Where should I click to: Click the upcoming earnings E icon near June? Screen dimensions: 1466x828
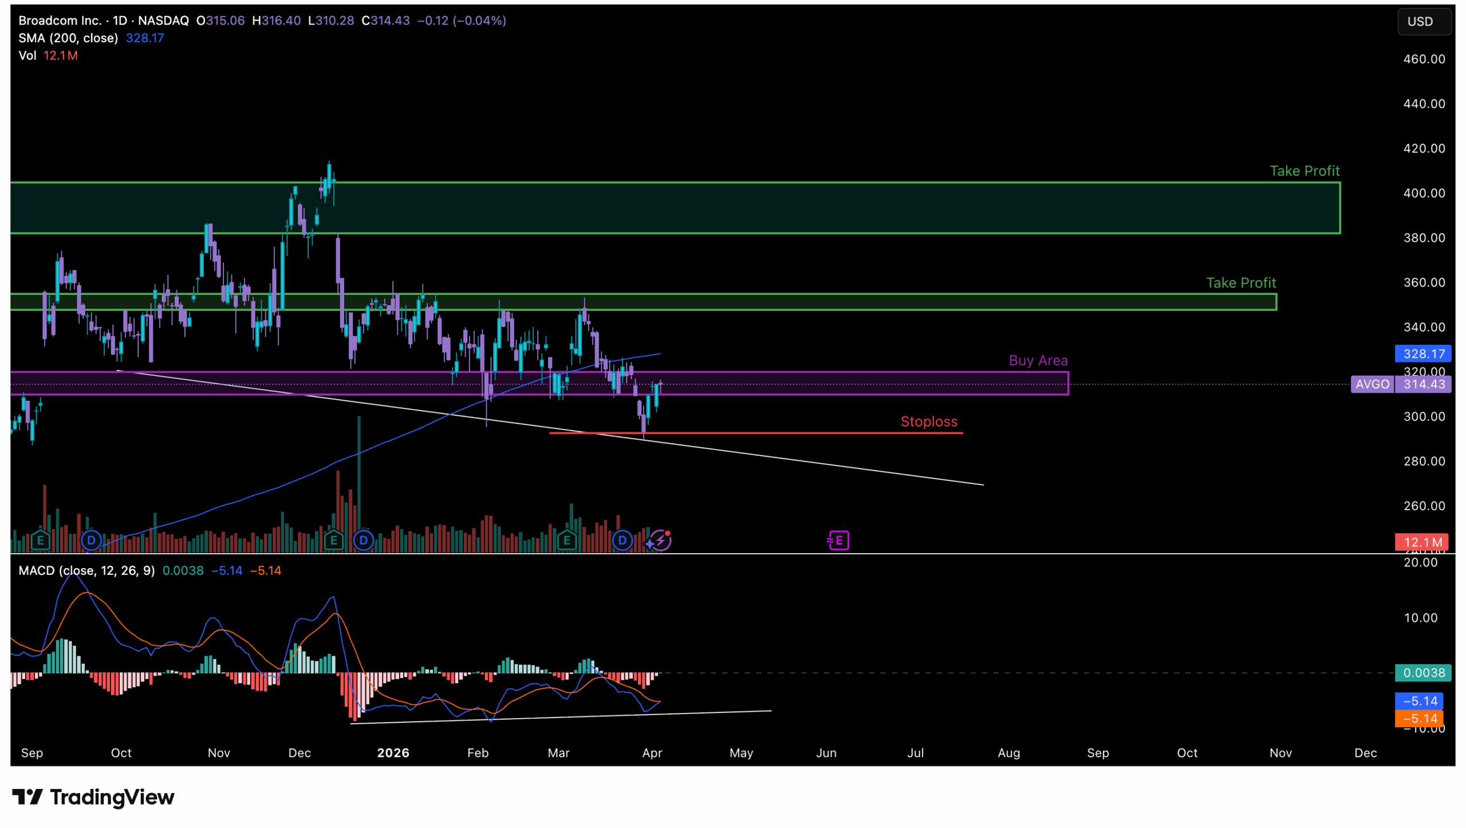pyautogui.click(x=838, y=540)
